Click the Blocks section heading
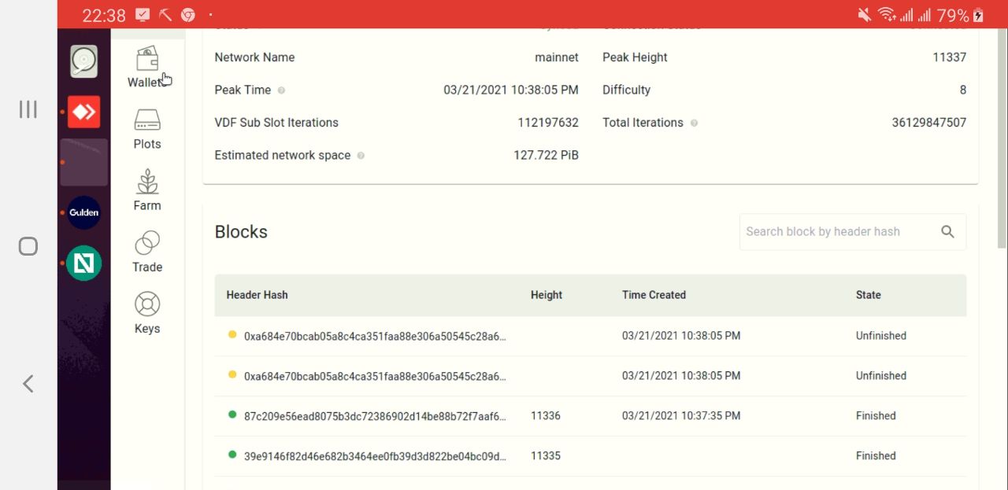The image size is (1008, 490). 241,232
